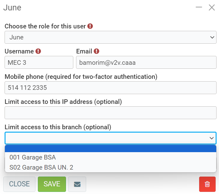219x194 pixels.
Task: Minimize the June dialog window
Action: point(199,7)
